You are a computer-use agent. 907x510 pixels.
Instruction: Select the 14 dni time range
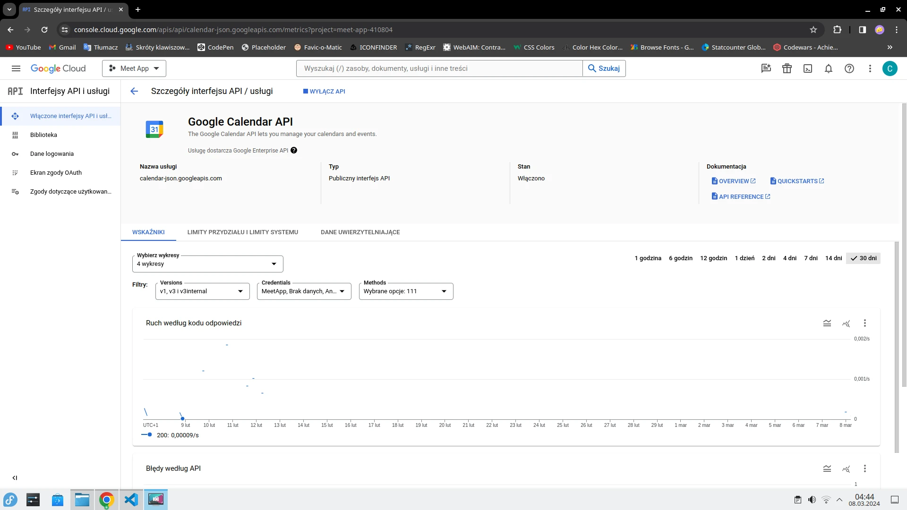coord(833,258)
